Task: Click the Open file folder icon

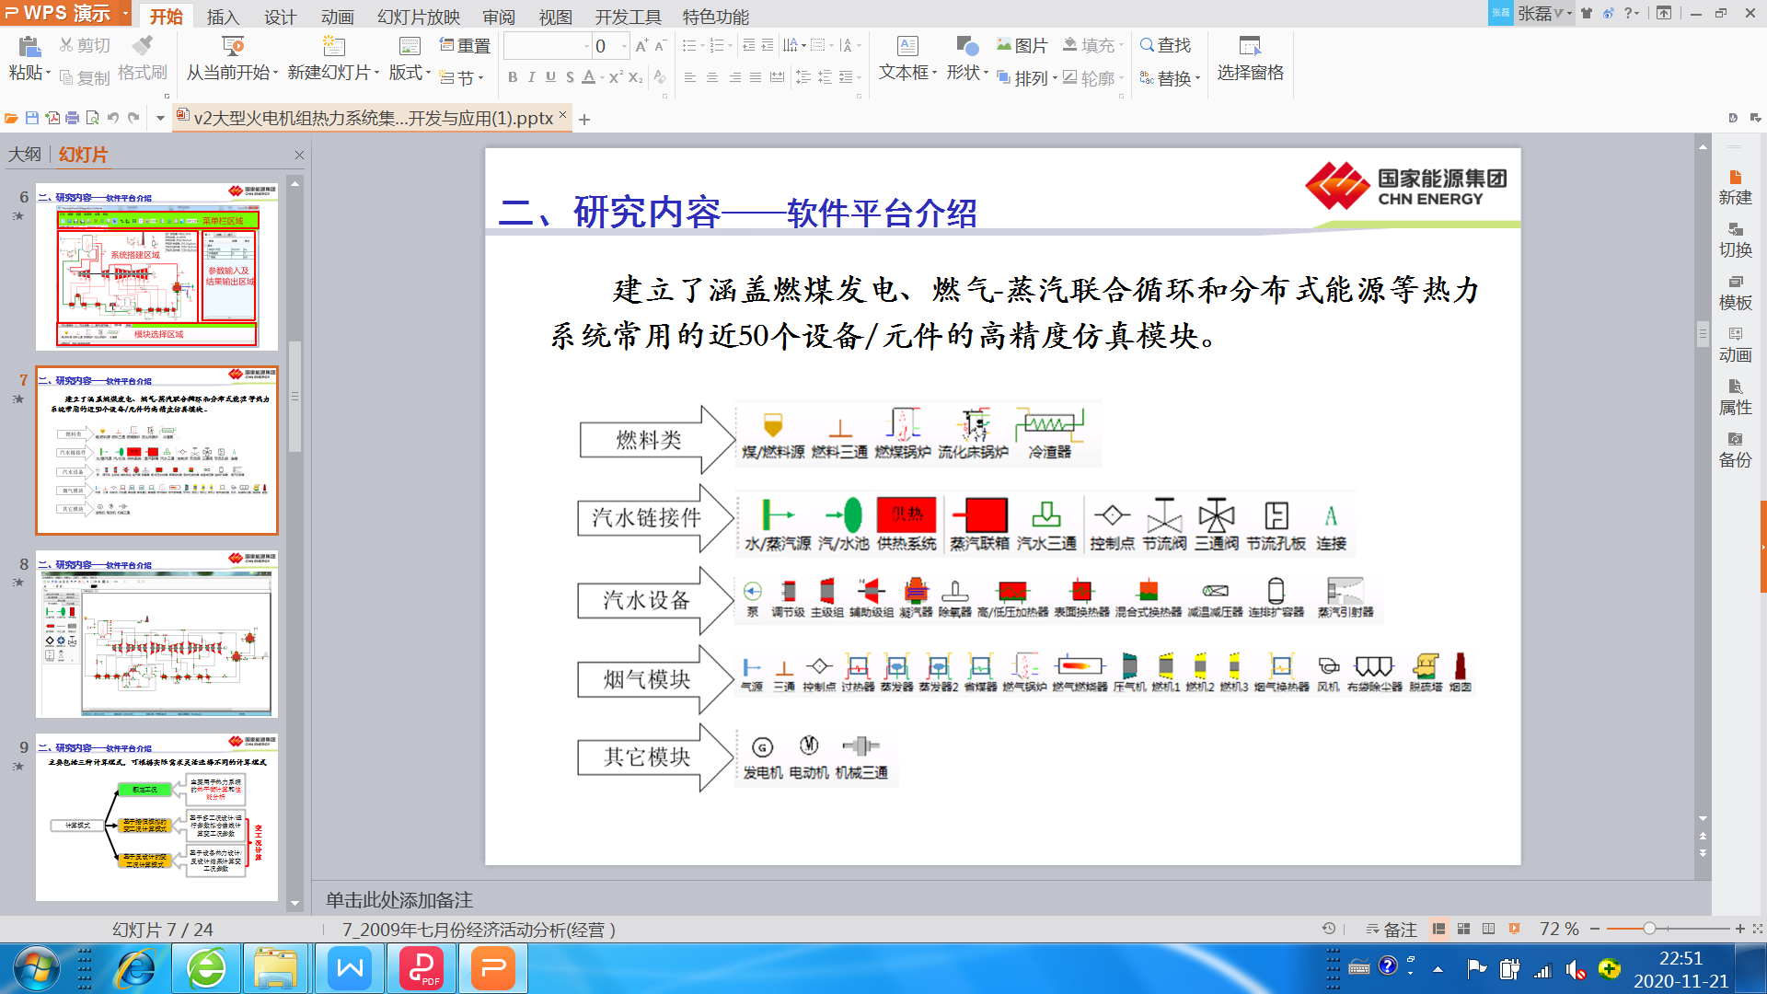Action: tap(11, 118)
